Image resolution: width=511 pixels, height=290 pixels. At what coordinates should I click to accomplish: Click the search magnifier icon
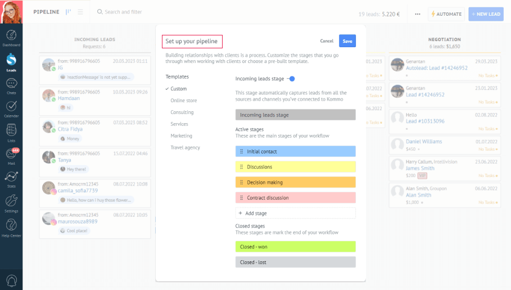tap(100, 12)
